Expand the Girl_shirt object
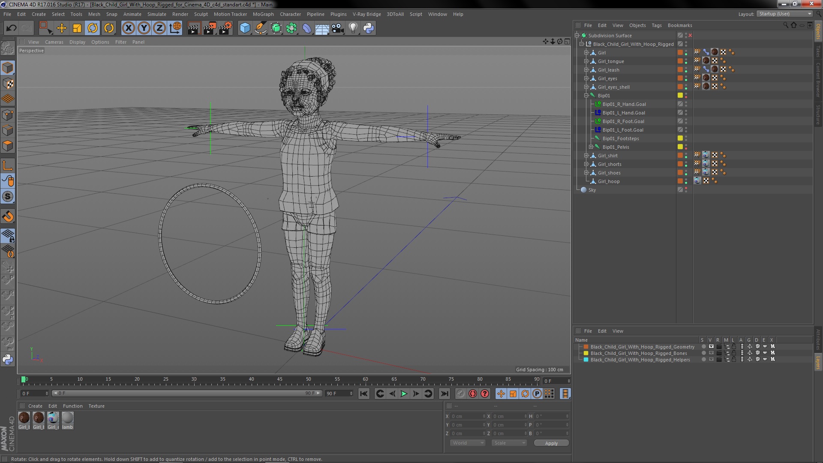This screenshot has height=463, width=823. pyautogui.click(x=586, y=156)
